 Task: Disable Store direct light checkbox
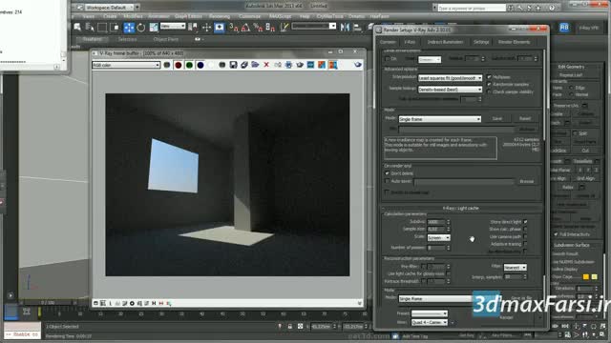[525, 222]
